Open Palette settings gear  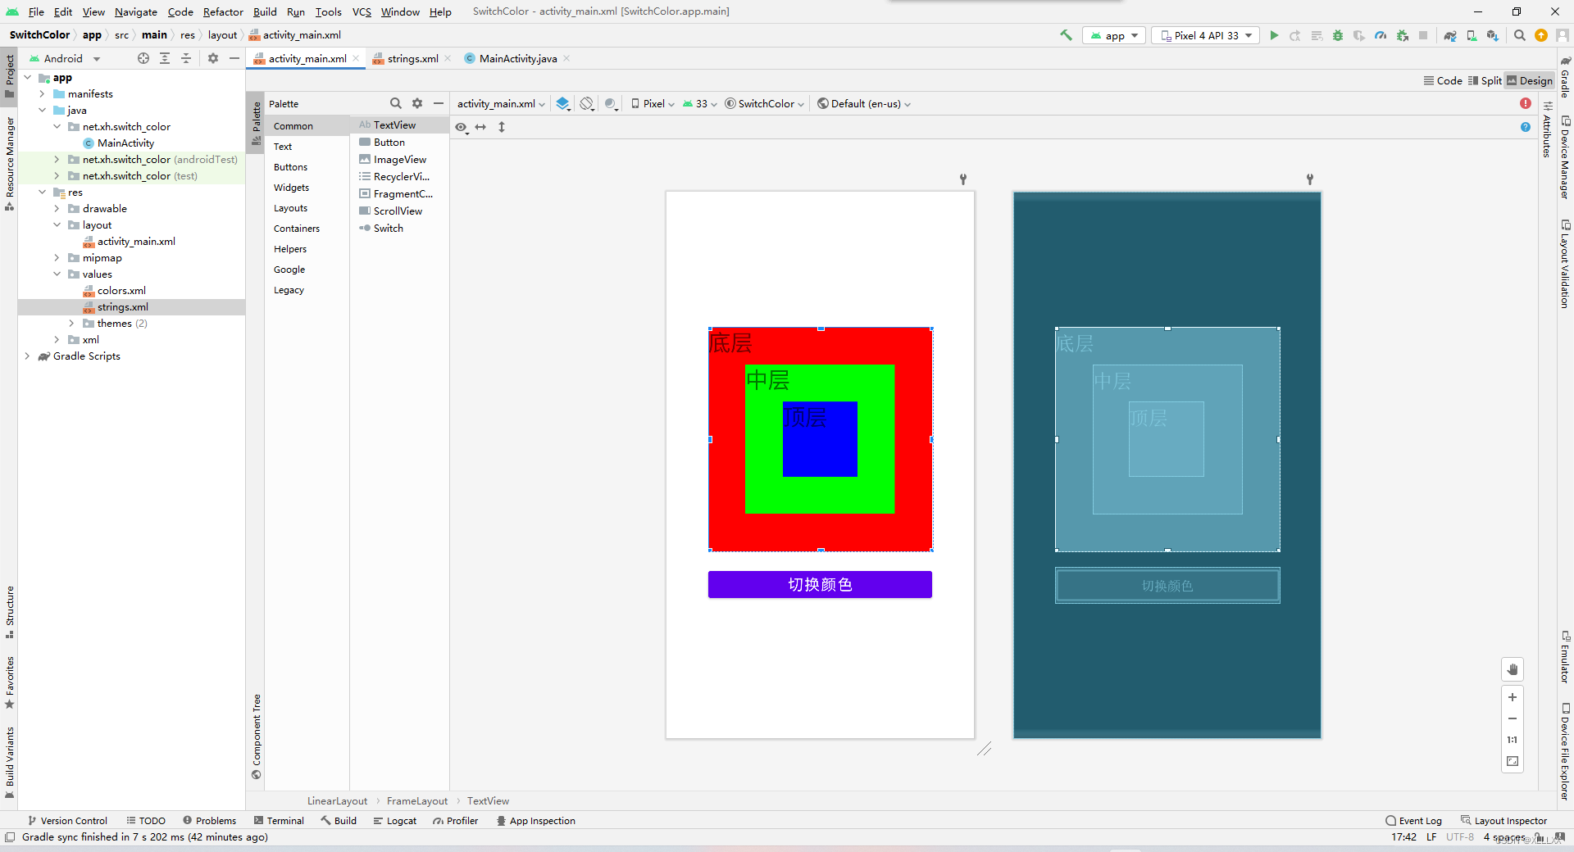[417, 103]
